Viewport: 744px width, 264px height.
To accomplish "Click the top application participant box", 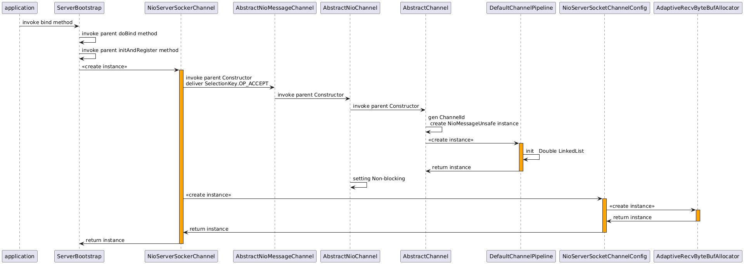I will (x=19, y=8).
